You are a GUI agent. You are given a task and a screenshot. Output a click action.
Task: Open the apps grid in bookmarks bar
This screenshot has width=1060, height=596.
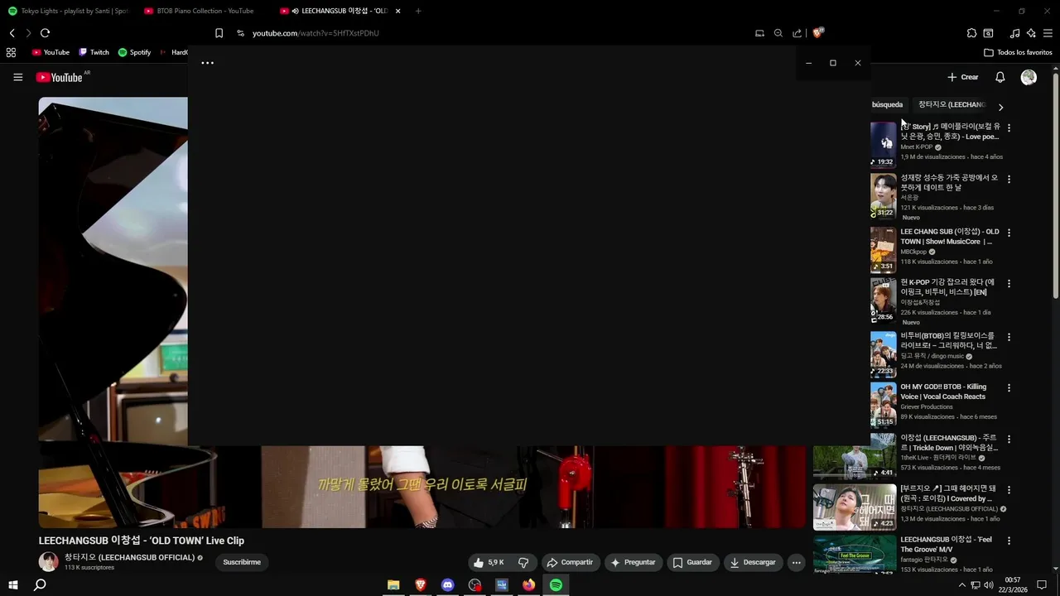point(11,52)
